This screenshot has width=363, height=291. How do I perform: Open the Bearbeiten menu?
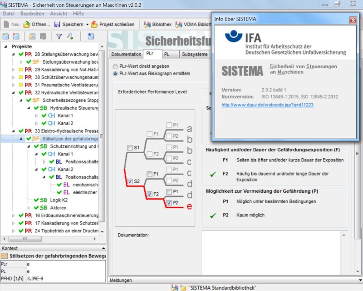point(32,14)
